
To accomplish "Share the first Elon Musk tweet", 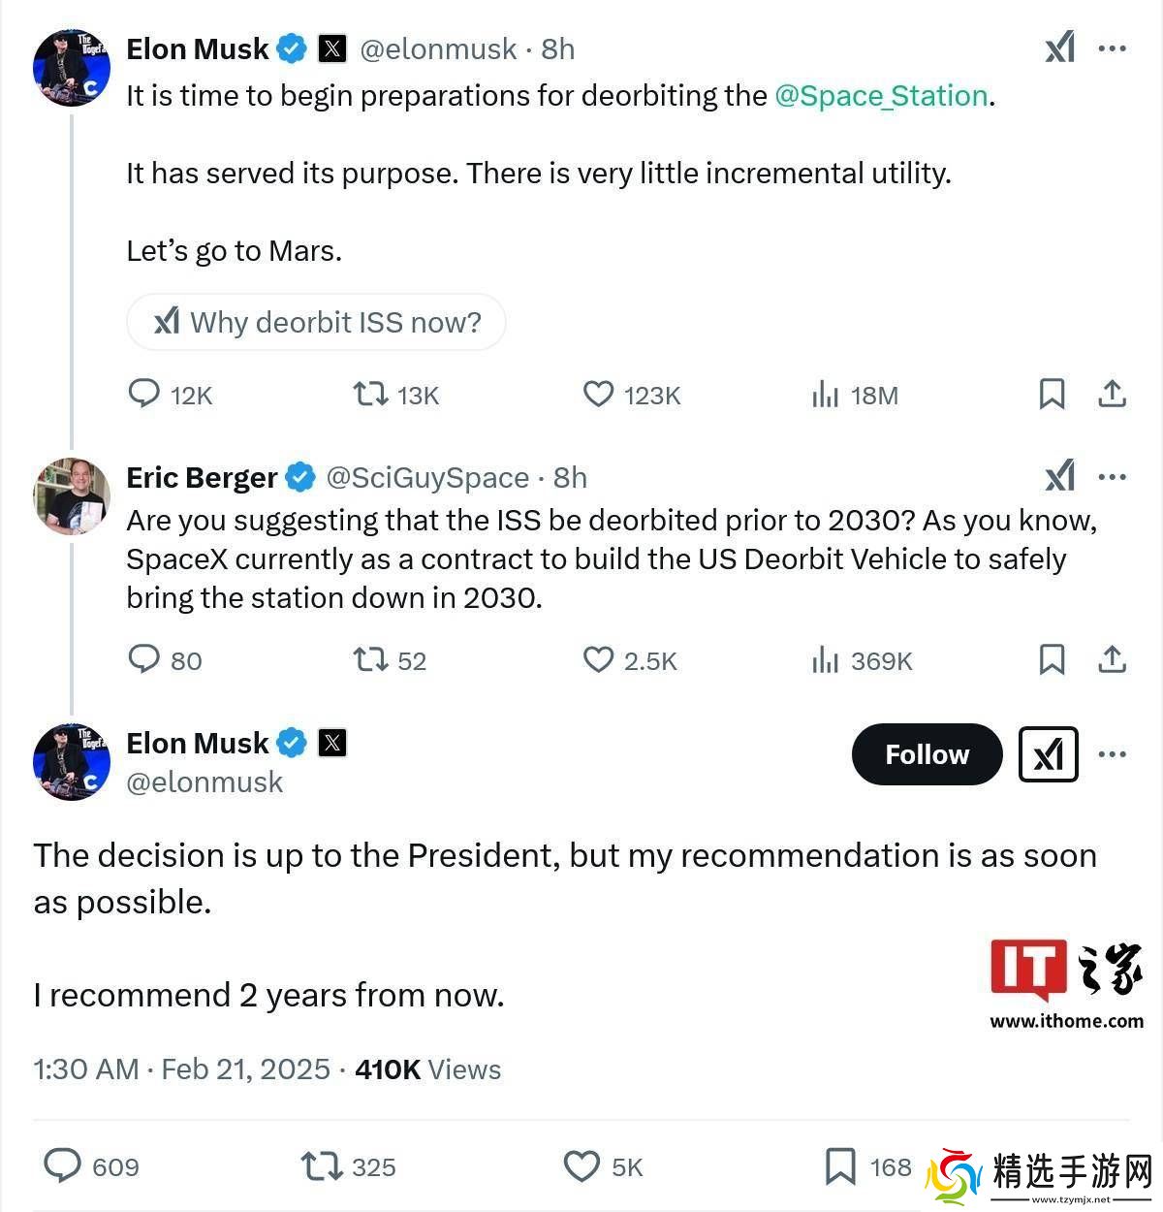I will [x=1112, y=394].
